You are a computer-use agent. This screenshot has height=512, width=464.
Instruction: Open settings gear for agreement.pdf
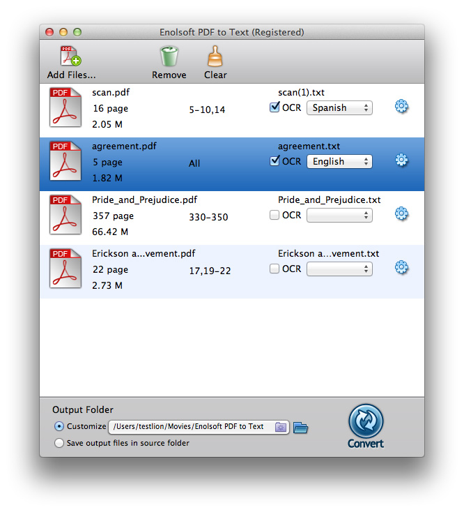401,160
